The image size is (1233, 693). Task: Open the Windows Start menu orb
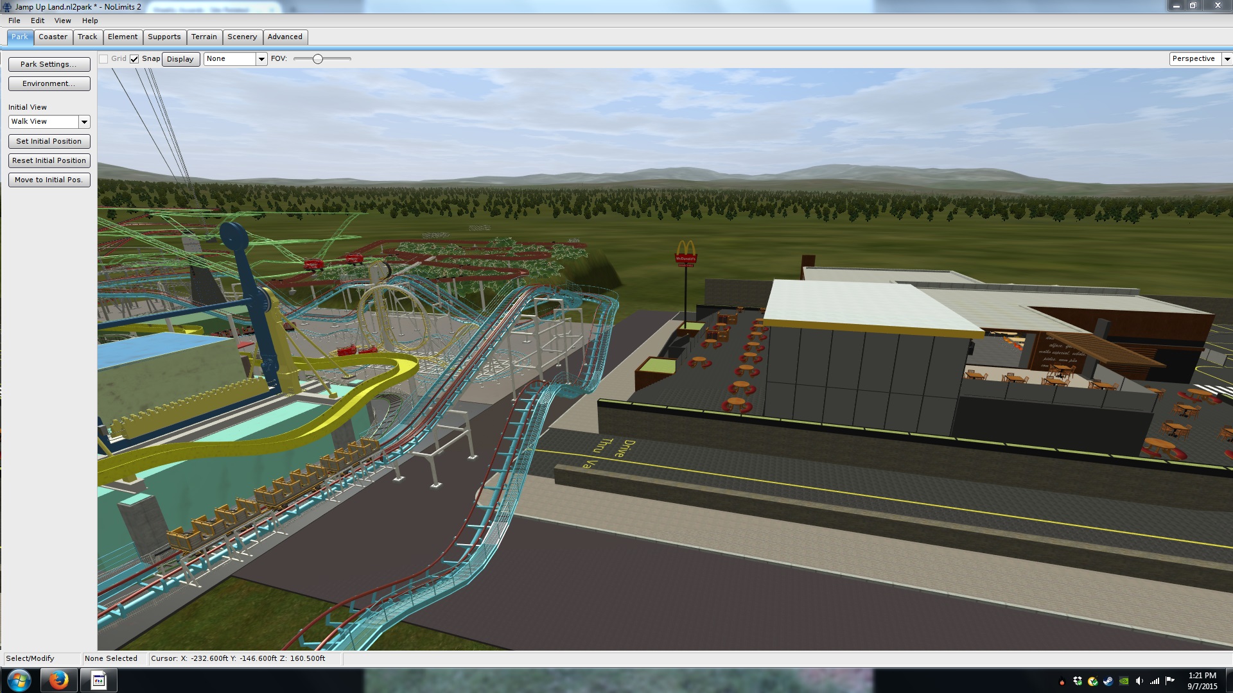click(x=19, y=680)
